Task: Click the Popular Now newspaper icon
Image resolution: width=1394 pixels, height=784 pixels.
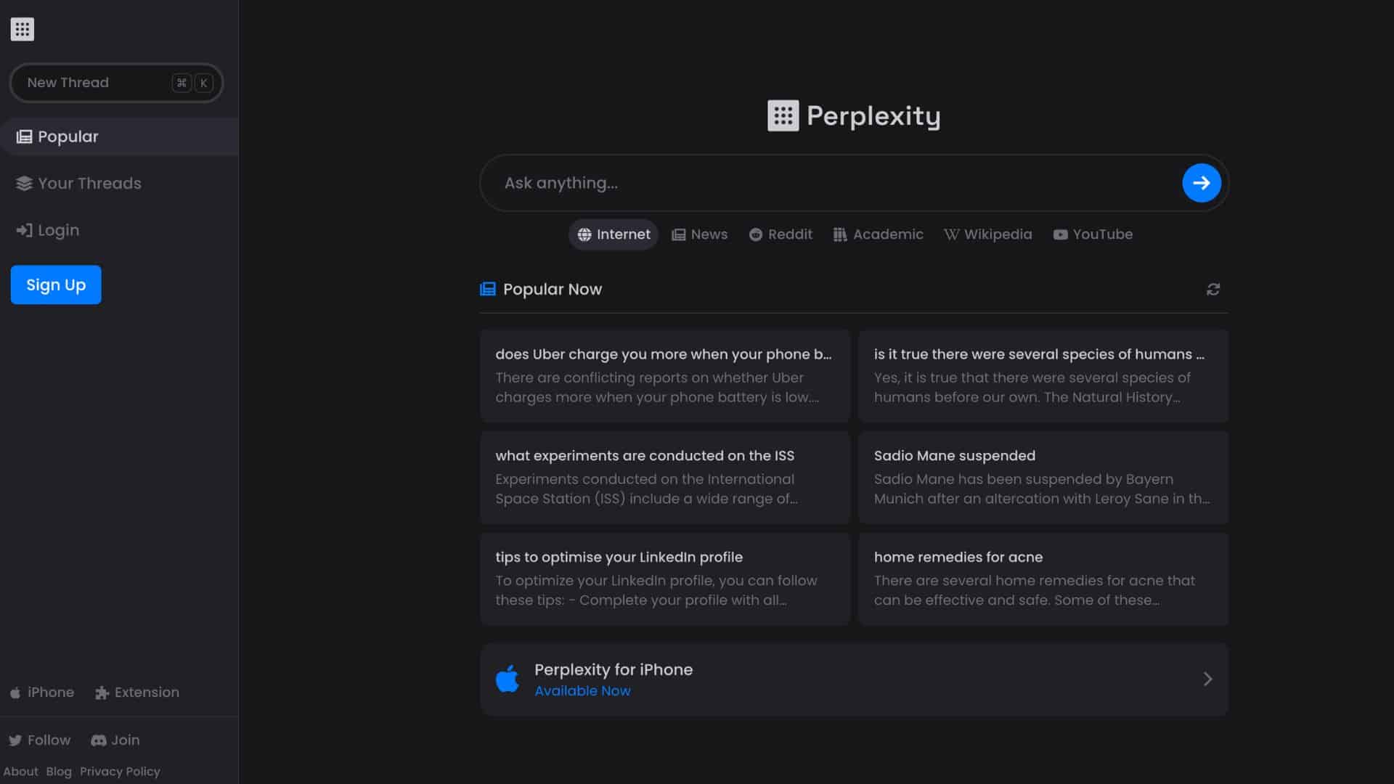Action: (488, 290)
